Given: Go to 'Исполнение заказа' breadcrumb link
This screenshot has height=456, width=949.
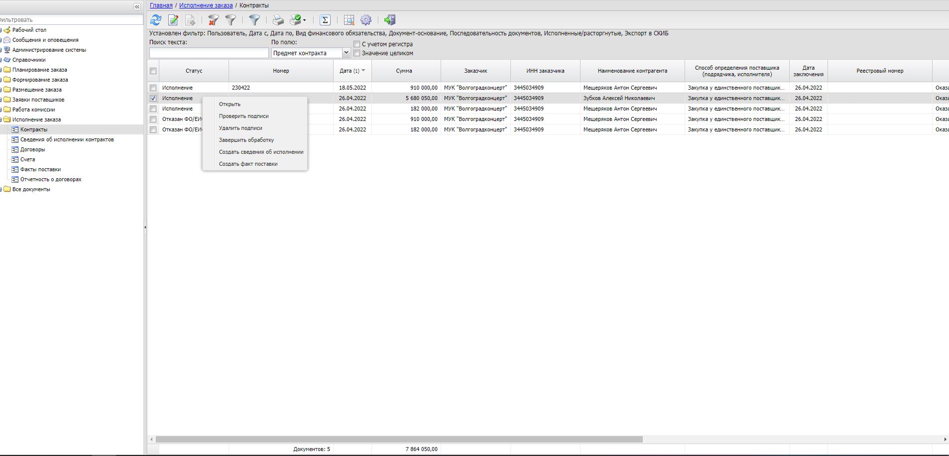Looking at the screenshot, I should (x=206, y=5).
